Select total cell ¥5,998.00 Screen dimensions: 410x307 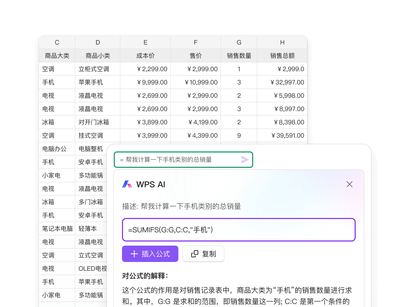(x=282, y=95)
